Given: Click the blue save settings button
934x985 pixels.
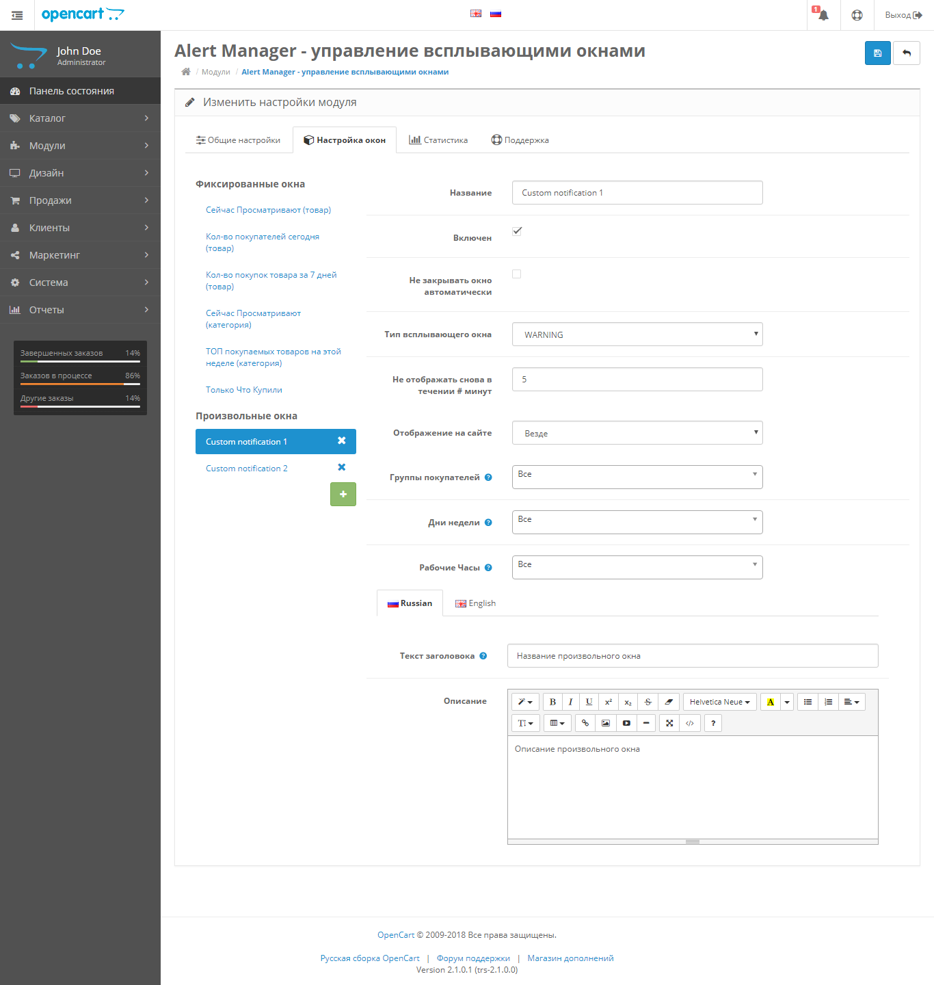Looking at the screenshot, I should [877, 53].
